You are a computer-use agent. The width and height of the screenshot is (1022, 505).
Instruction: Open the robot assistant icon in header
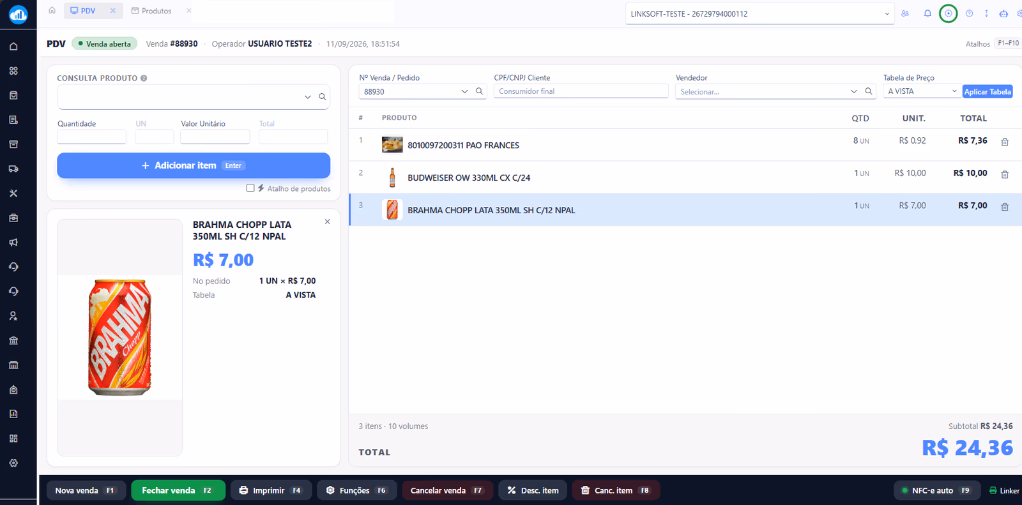pos(1003,13)
